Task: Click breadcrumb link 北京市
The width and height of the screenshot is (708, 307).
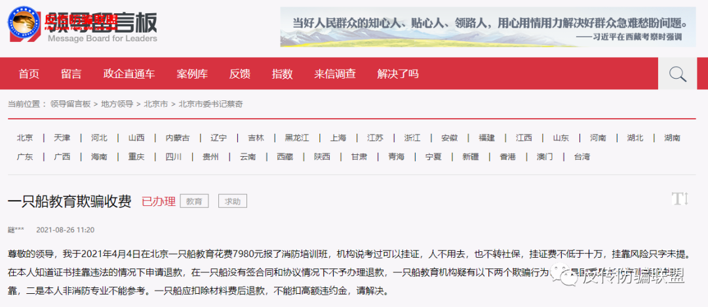Action: coord(156,104)
